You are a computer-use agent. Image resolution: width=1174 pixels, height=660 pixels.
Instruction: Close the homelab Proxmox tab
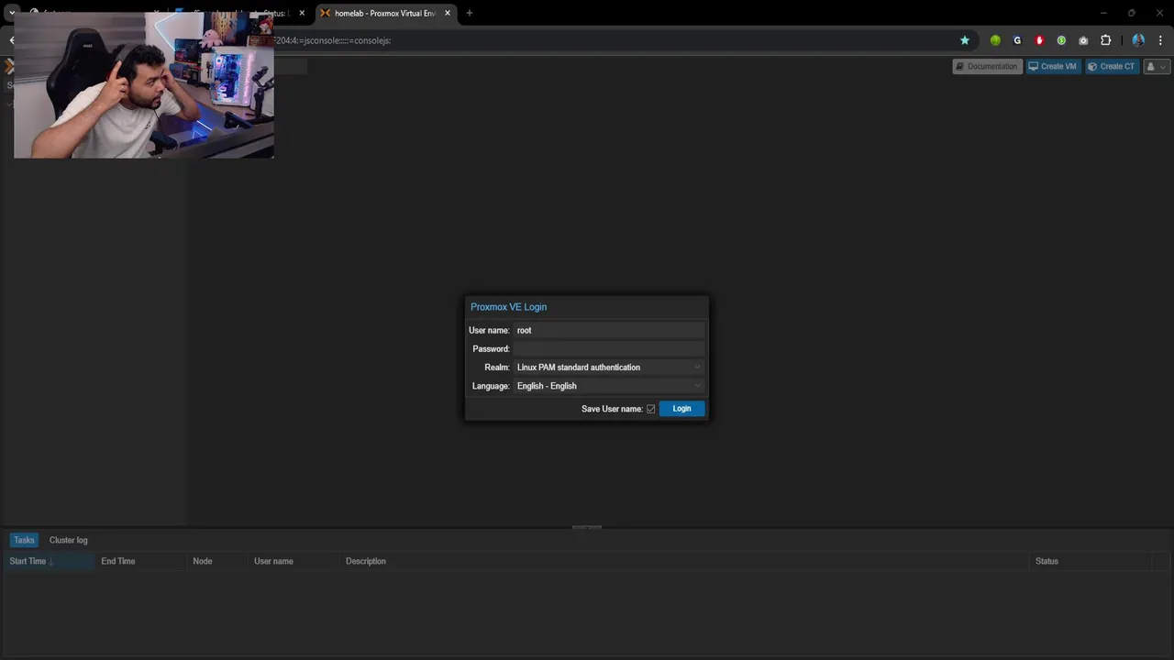click(x=448, y=13)
